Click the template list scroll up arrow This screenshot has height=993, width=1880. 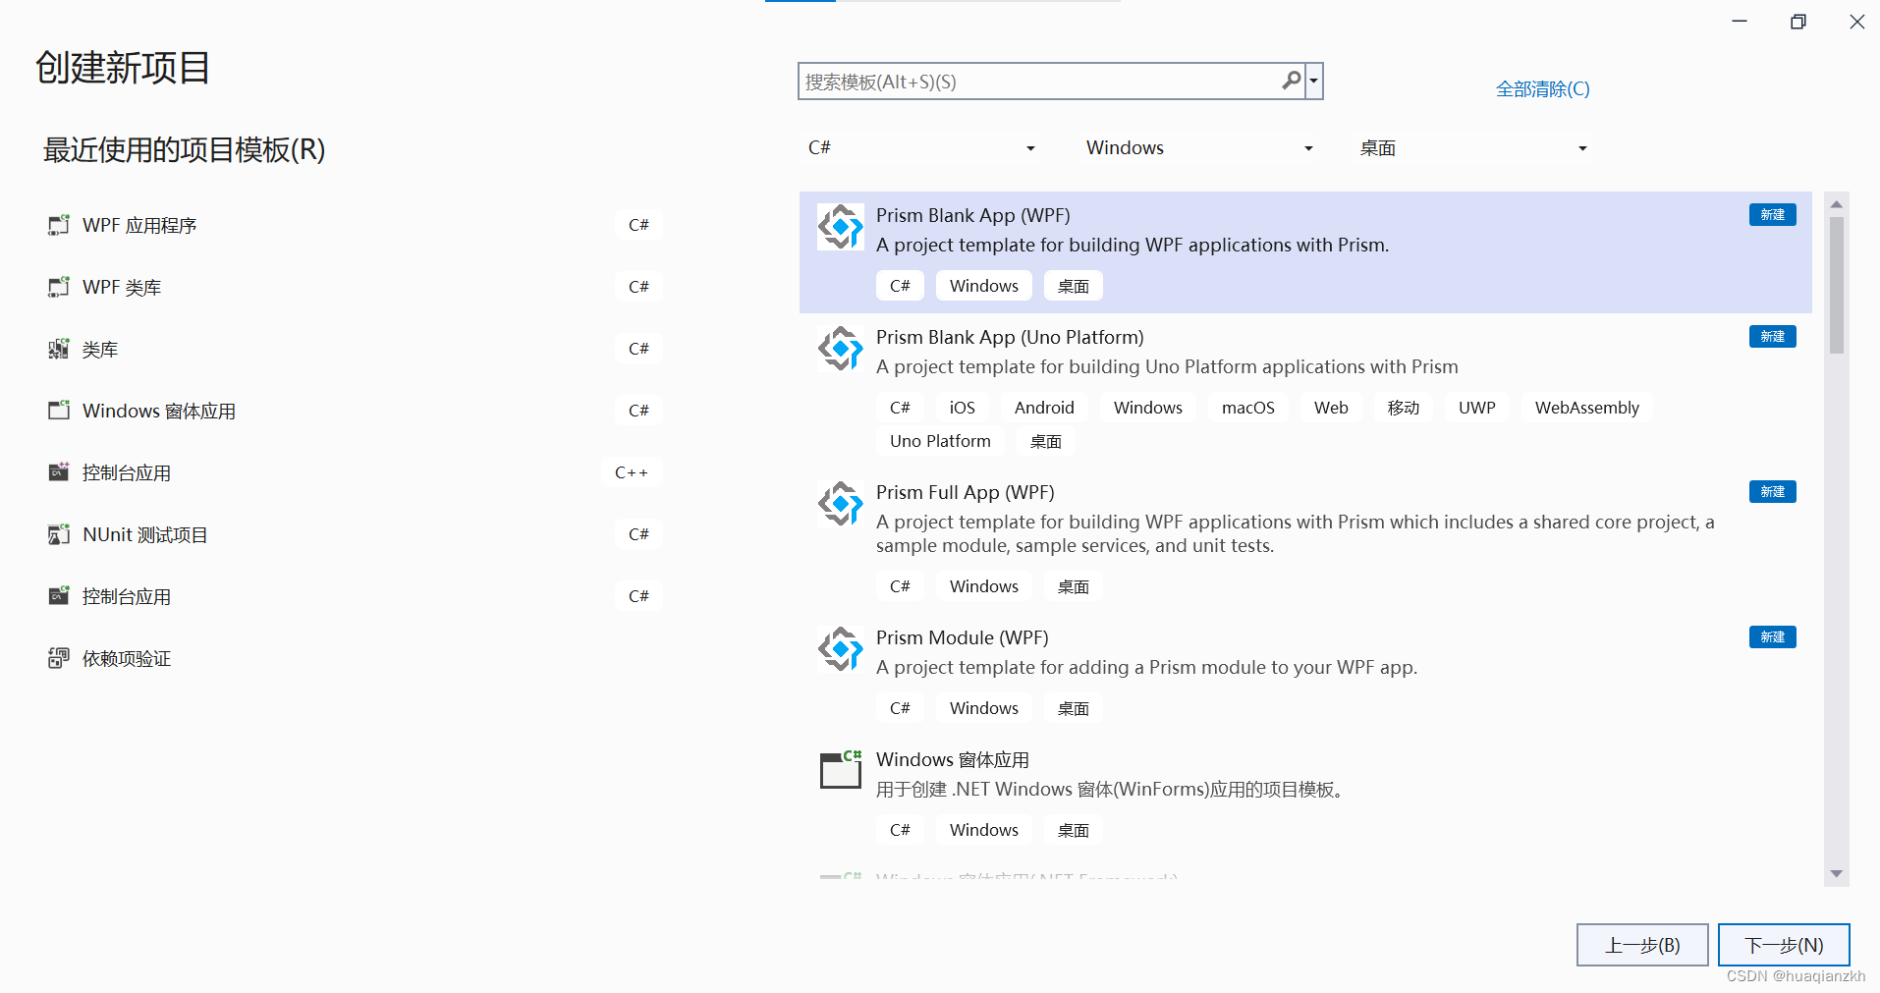(1836, 204)
